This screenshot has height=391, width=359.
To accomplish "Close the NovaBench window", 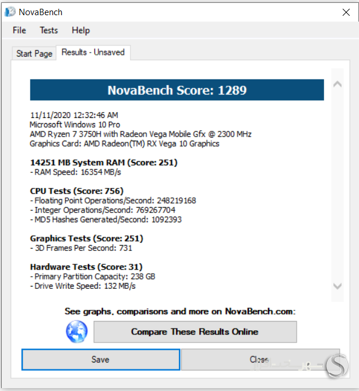I will [x=346, y=12].
